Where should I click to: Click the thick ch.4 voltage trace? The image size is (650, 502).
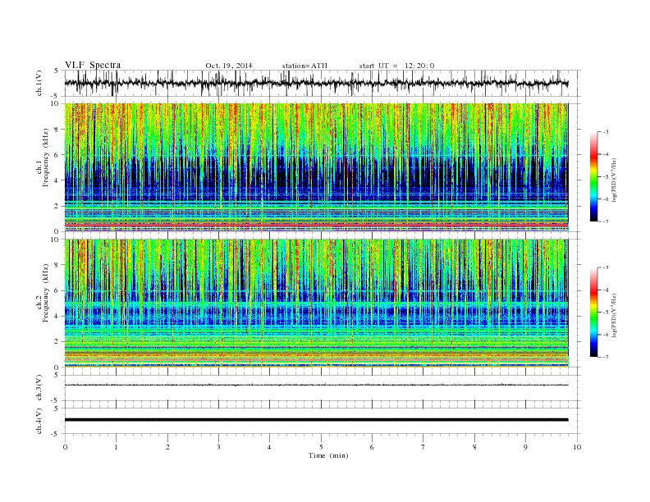[316, 420]
